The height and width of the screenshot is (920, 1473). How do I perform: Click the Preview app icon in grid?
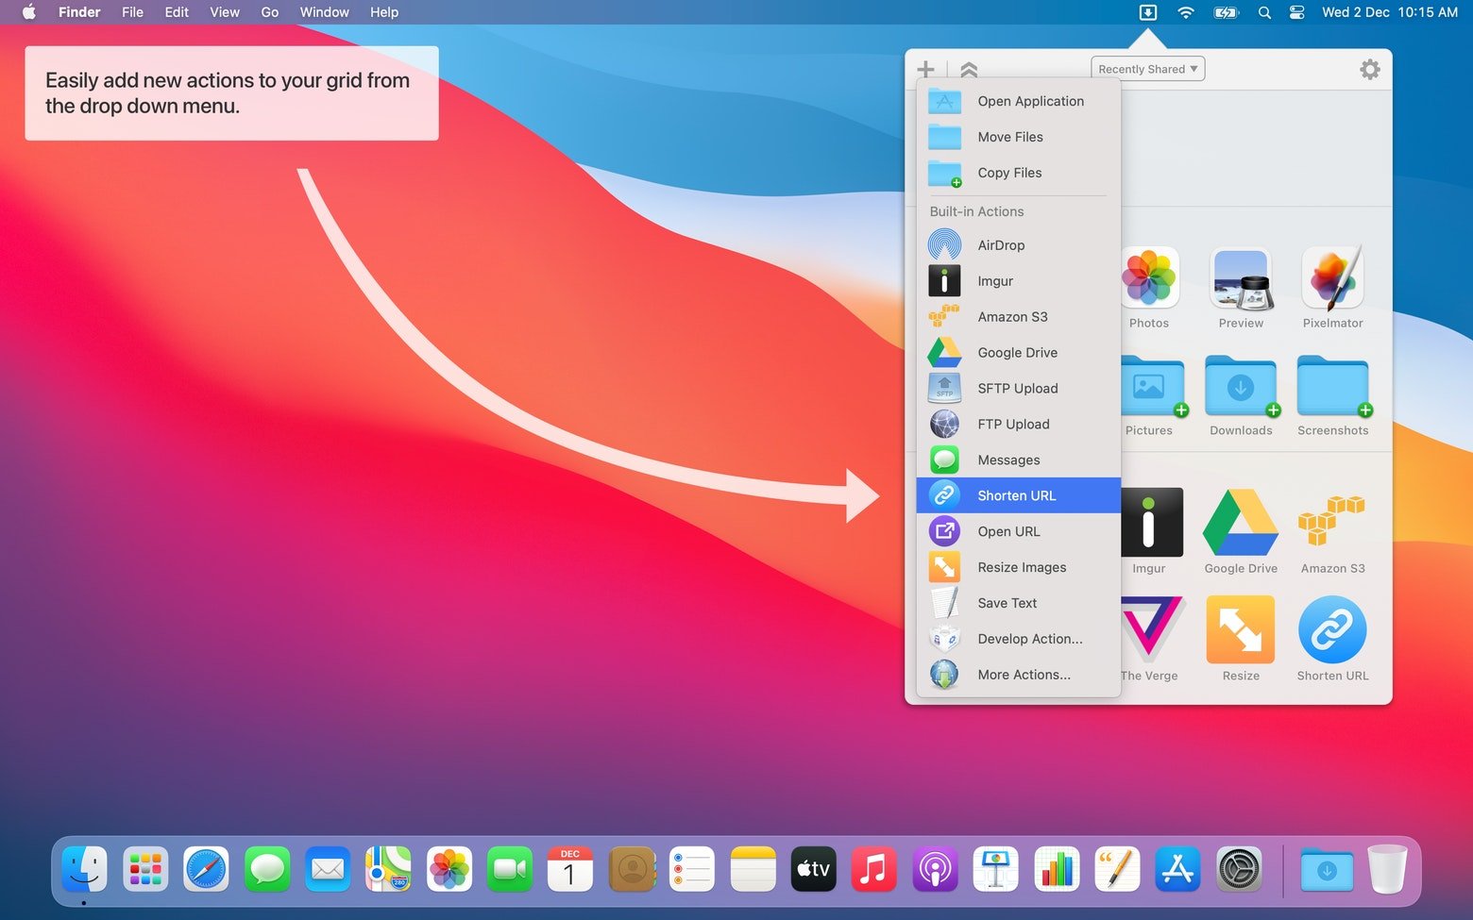(x=1241, y=279)
